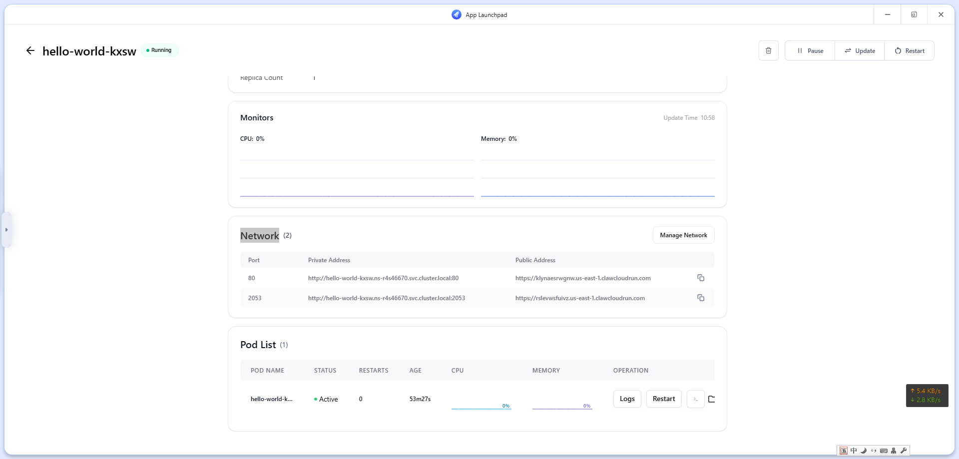Restart the hello-world pod
Screen dimensions: 959x459
(663, 399)
